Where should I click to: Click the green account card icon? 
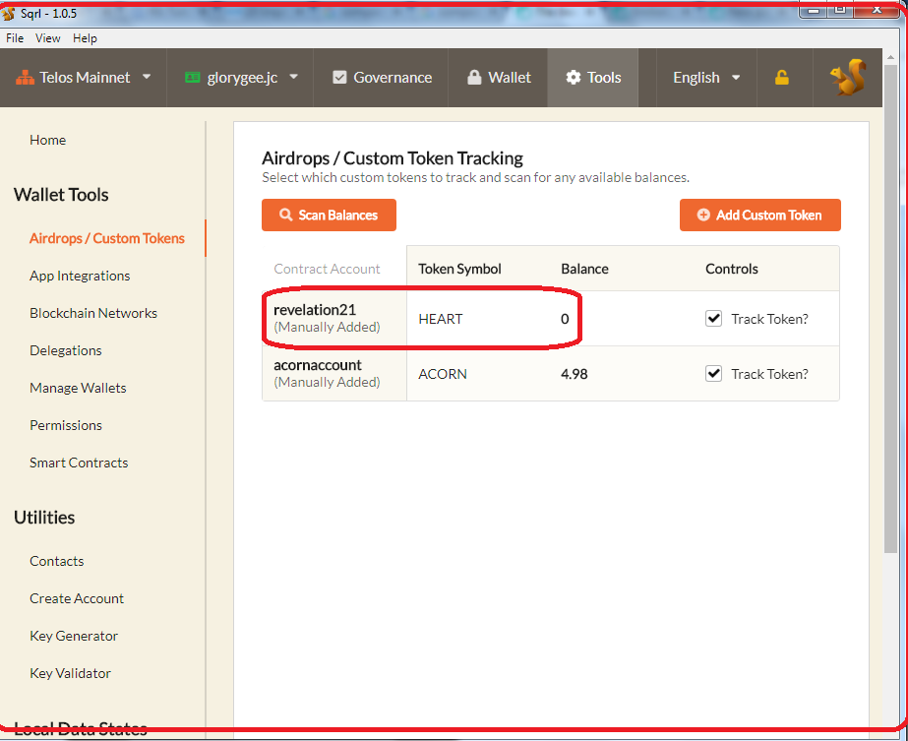click(192, 78)
